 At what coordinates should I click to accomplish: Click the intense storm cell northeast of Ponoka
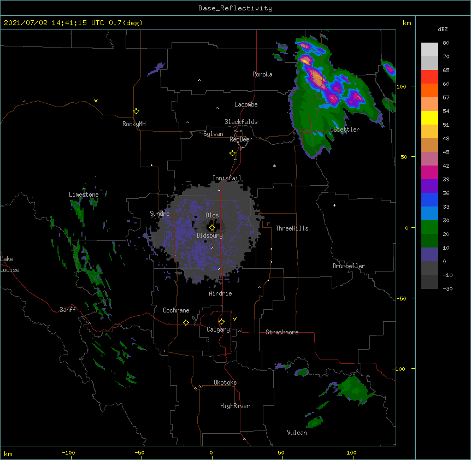[x=315, y=76]
